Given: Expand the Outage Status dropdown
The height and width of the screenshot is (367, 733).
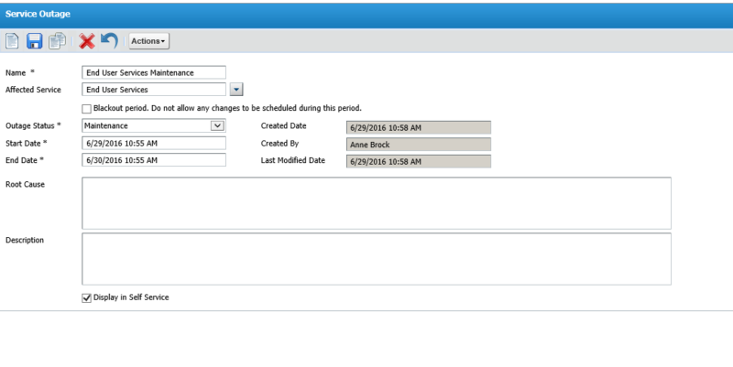Looking at the screenshot, I should [x=217, y=125].
